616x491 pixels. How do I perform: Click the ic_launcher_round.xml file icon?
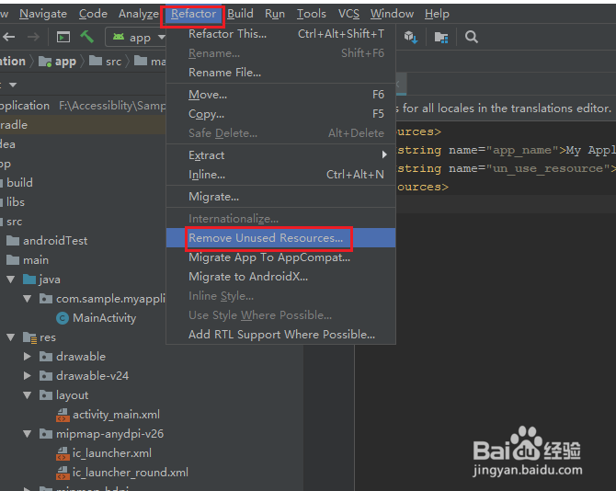[x=63, y=473]
